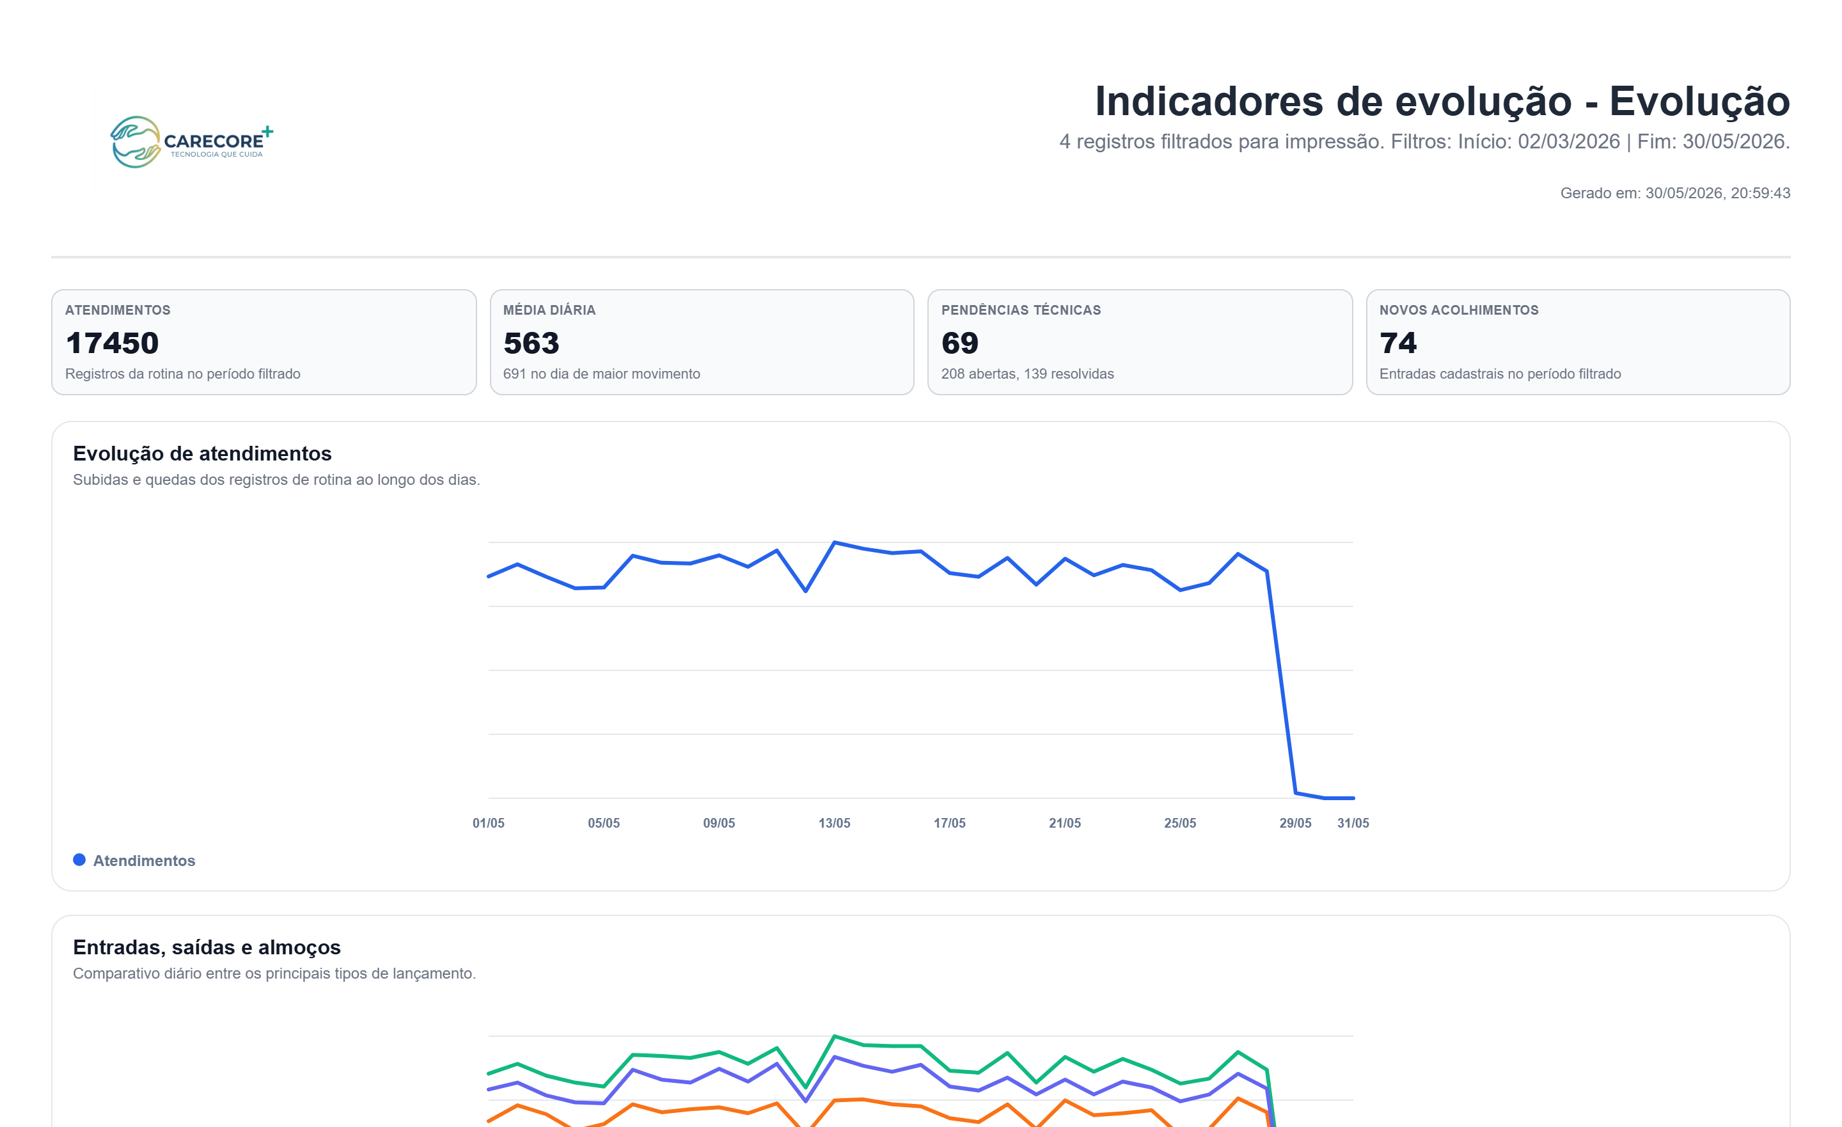Image resolution: width=1842 pixels, height=1127 pixels.
Task: Select the Média Diária 563 card
Action: [702, 342]
